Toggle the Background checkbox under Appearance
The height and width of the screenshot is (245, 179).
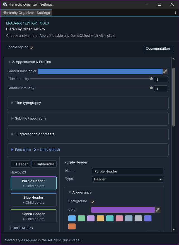pos(93,202)
